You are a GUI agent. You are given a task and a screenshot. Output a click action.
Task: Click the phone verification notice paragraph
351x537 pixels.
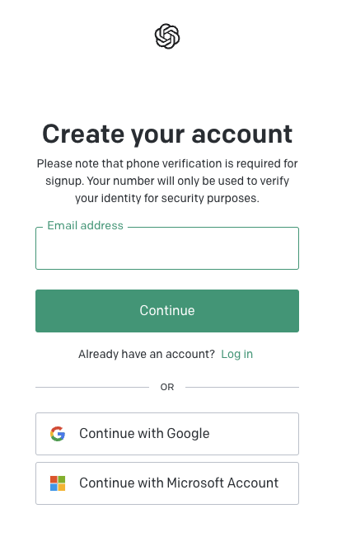coord(167,181)
